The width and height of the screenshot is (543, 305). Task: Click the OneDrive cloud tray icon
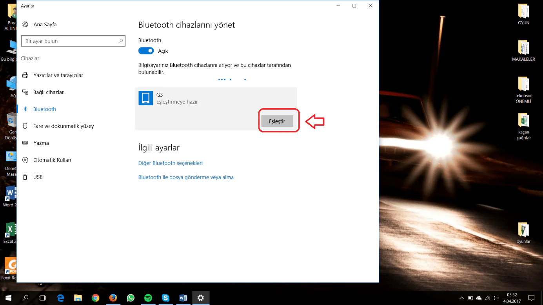pyautogui.click(x=479, y=298)
